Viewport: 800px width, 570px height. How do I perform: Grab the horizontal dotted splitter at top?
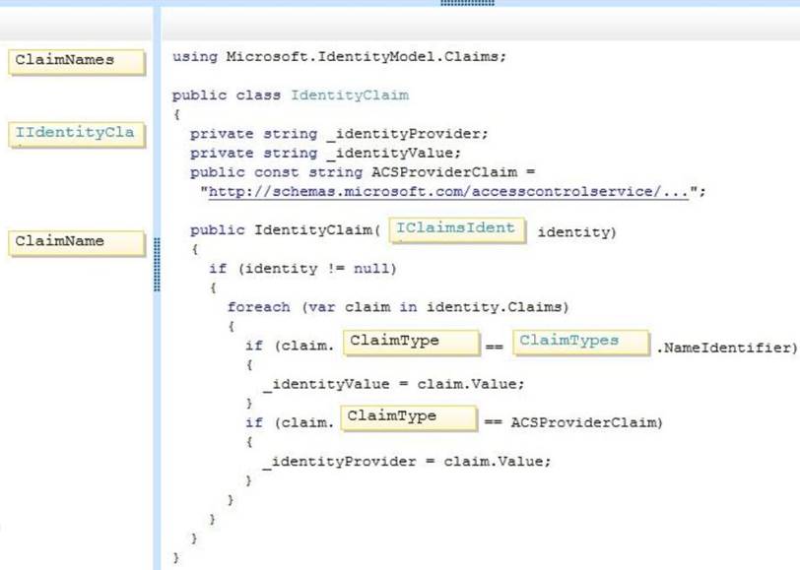[x=467, y=3]
